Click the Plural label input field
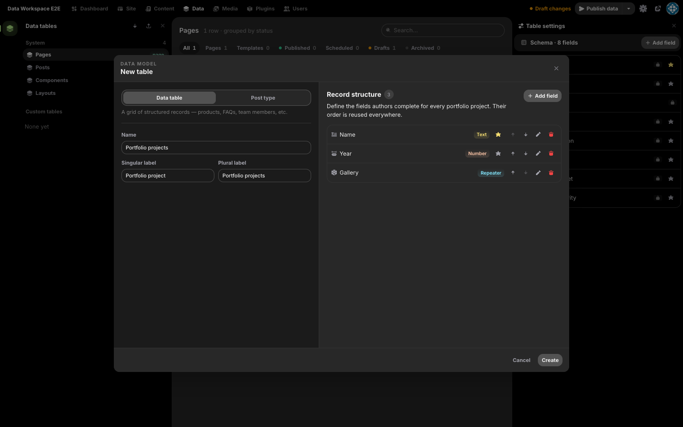Image resolution: width=683 pixels, height=427 pixels. pyautogui.click(x=265, y=176)
